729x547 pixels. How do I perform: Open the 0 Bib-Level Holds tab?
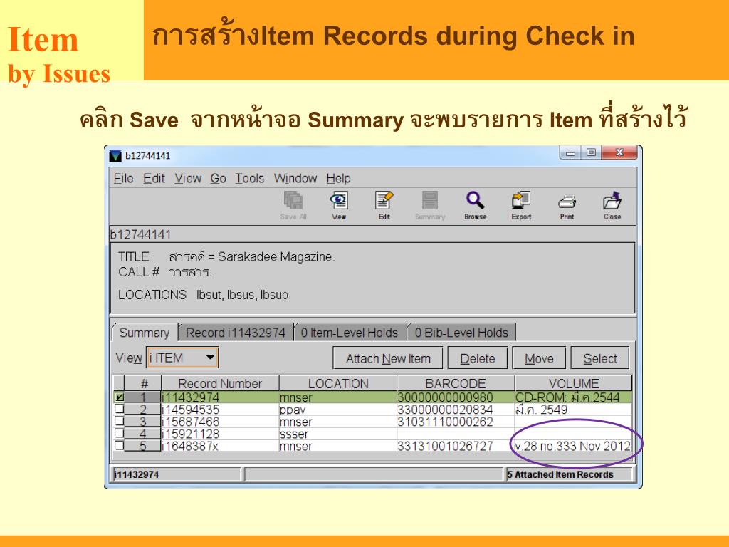[461, 333]
